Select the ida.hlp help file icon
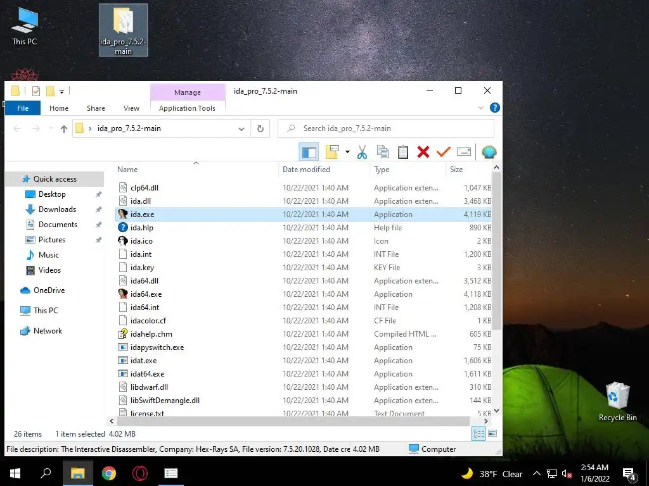 tap(122, 227)
